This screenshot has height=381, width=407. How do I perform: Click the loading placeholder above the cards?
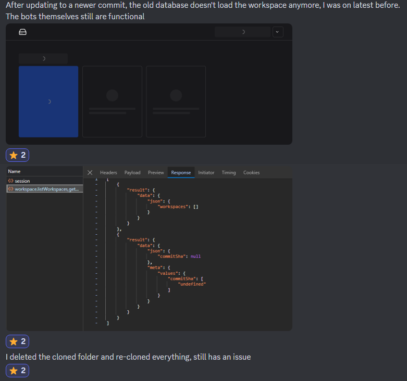43,59
